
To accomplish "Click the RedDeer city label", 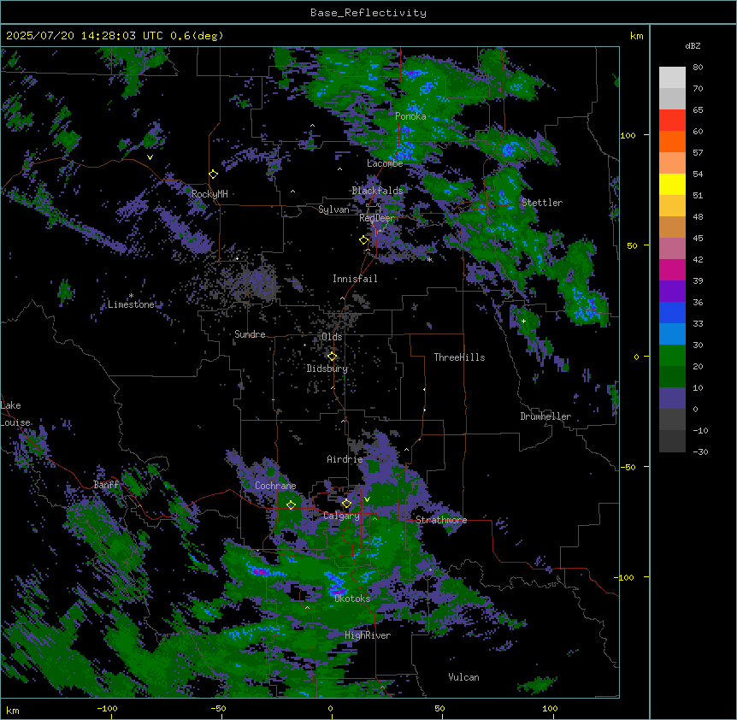I will point(377,218).
